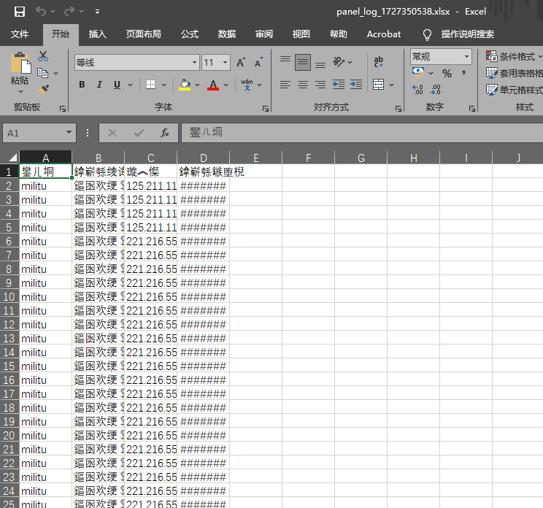Open the 文件 tab

tap(20, 34)
